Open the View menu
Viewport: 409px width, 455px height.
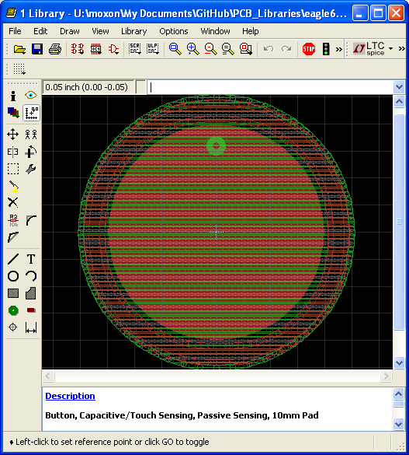point(100,31)
